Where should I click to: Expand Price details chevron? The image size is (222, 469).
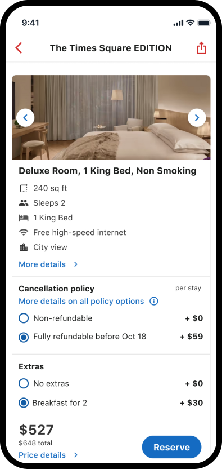coord(76,455)
